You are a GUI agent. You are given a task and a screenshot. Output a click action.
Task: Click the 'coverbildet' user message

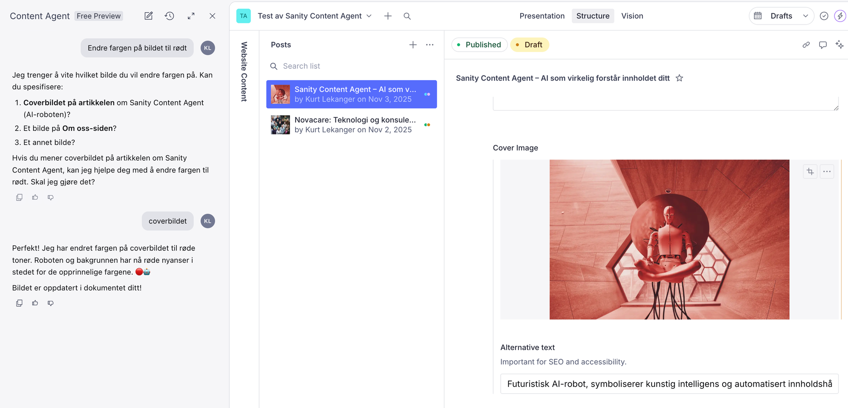[167, 221]
